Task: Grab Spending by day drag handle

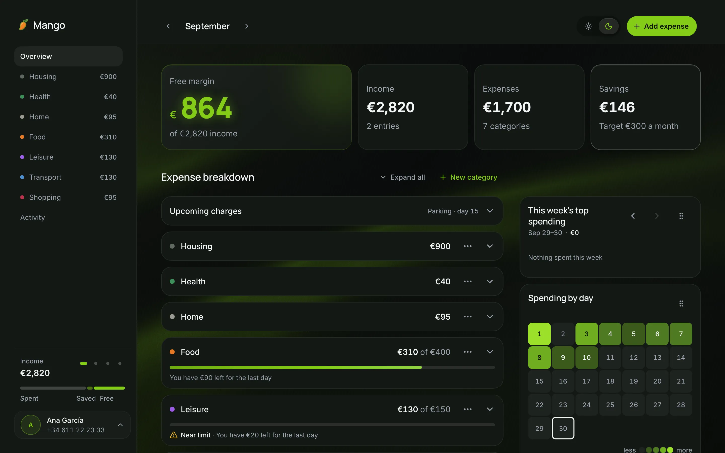Action: pyautogui.click(x=681, y=304)
